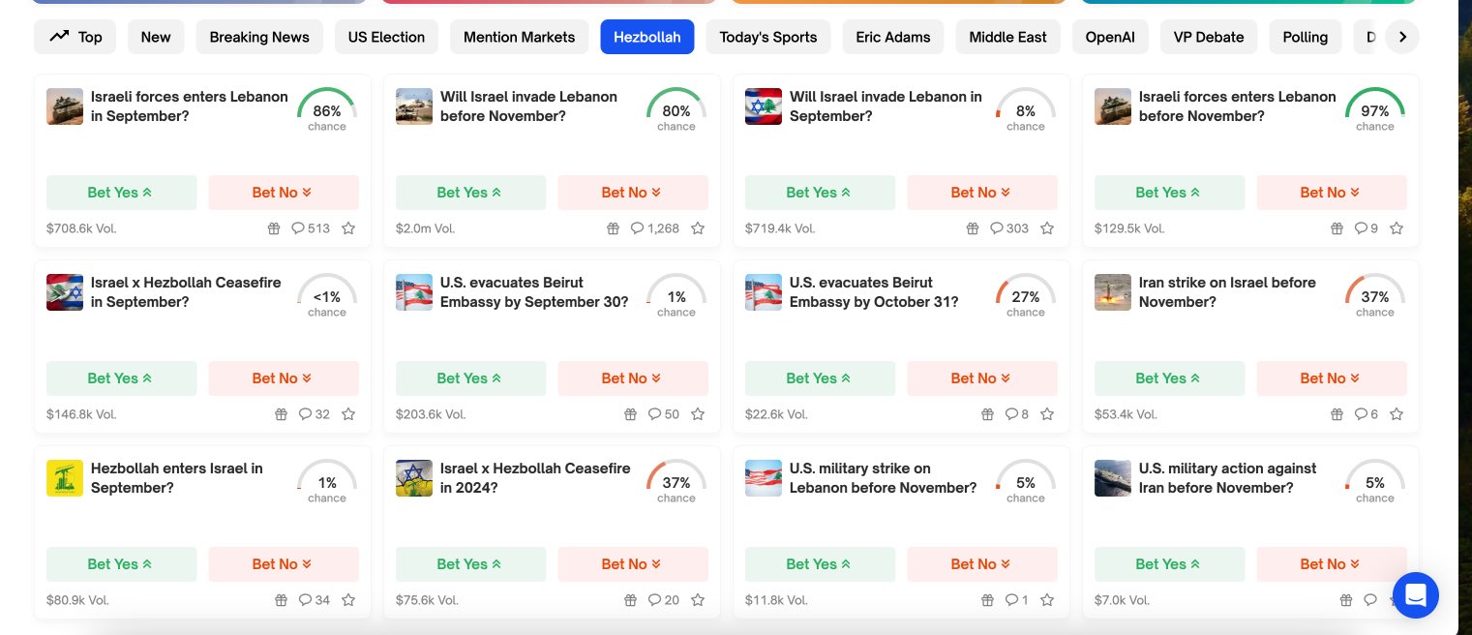This screenshot has width=1472, height=635.
Task: Click the 37% chance gauge on Ceasefire in 2024
Action: 676,481
